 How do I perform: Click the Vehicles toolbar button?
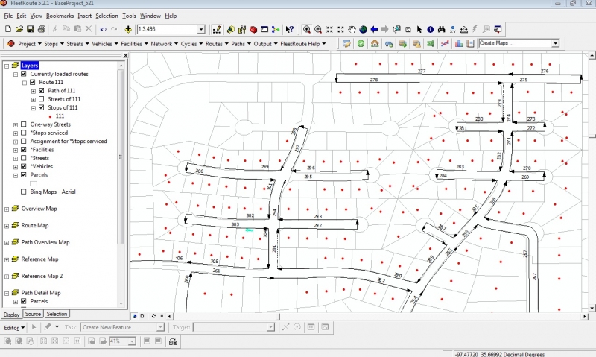[105, 44]
